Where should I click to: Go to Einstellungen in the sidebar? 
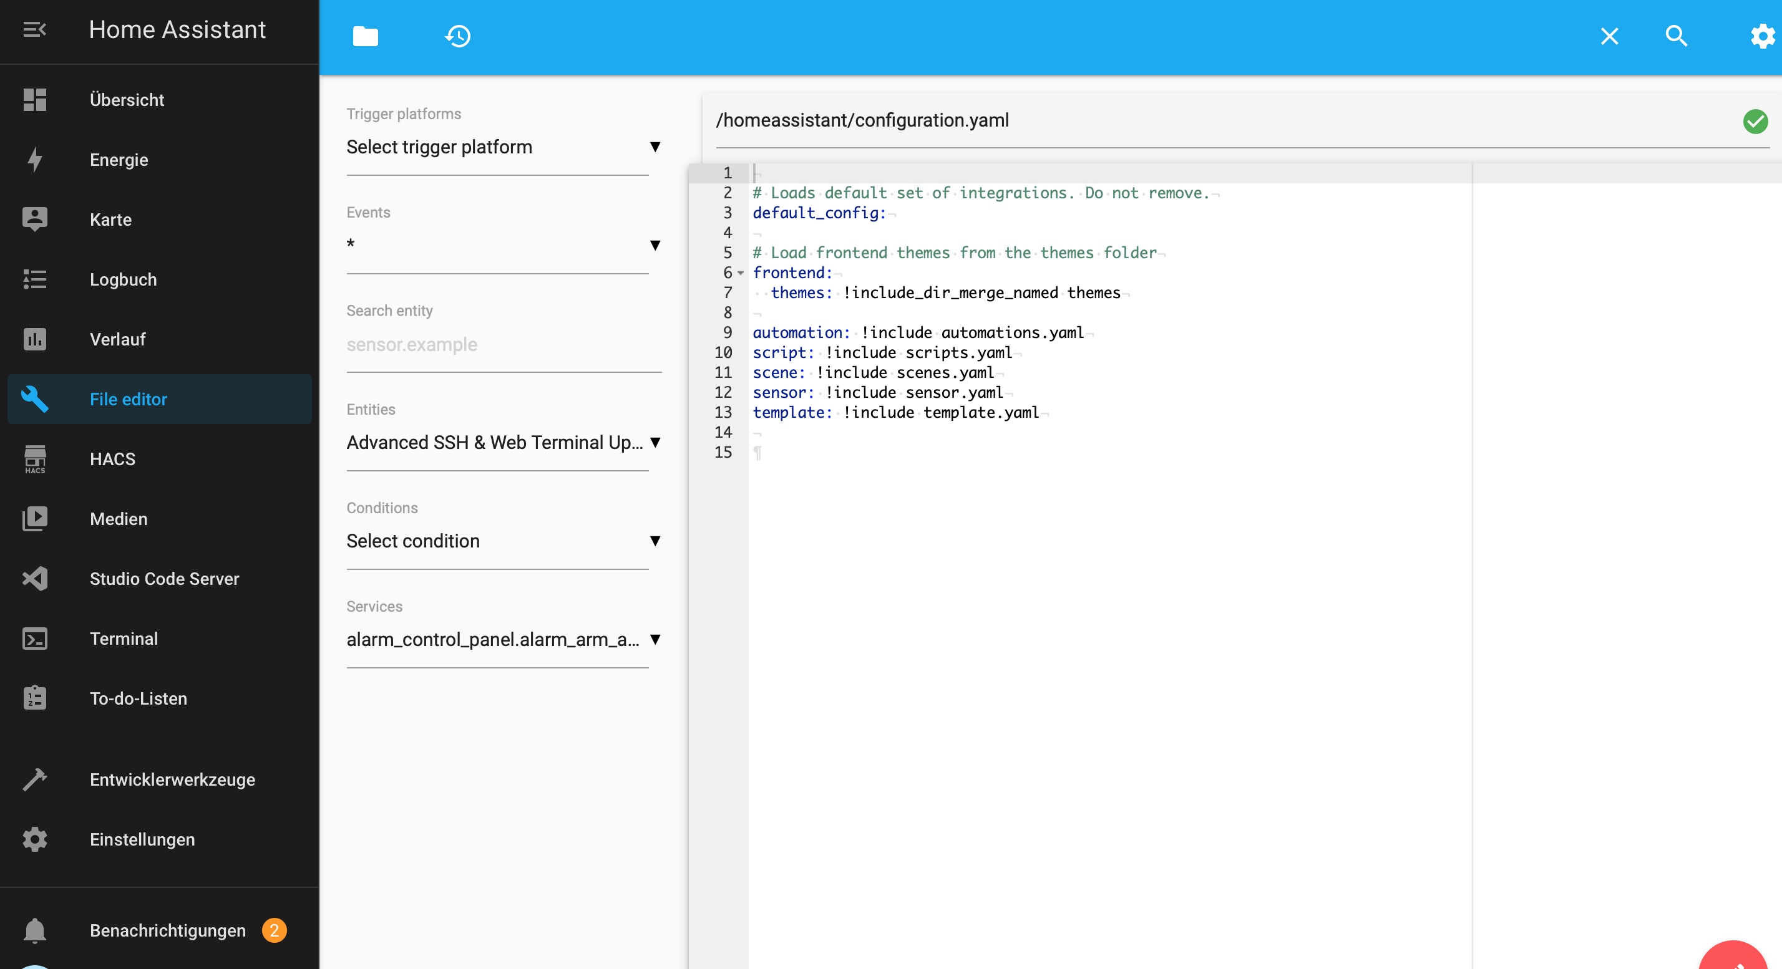pyautogui.click(x=142, y=839)
